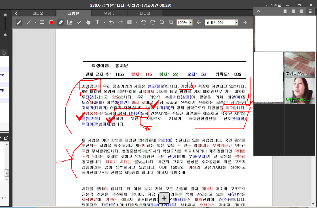This screenshot has height=208, width=317.
Task: Zoom out with the minus magnifier
Action: tap(162, 22)
